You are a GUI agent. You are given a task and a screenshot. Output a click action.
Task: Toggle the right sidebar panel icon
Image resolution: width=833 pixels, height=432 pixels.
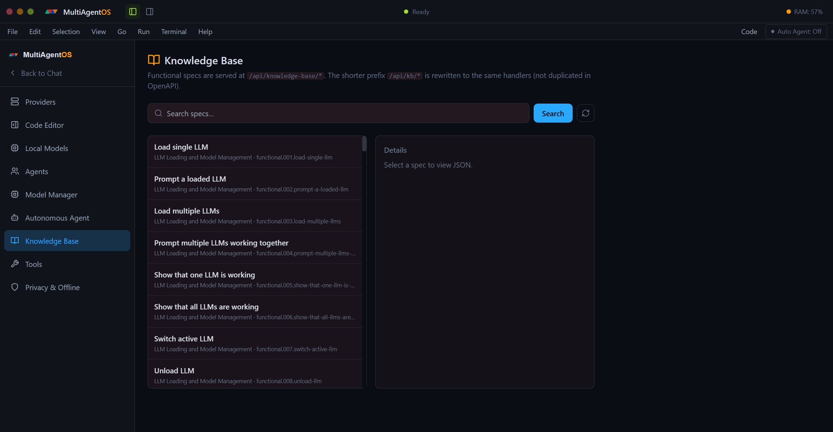(150, 12)
